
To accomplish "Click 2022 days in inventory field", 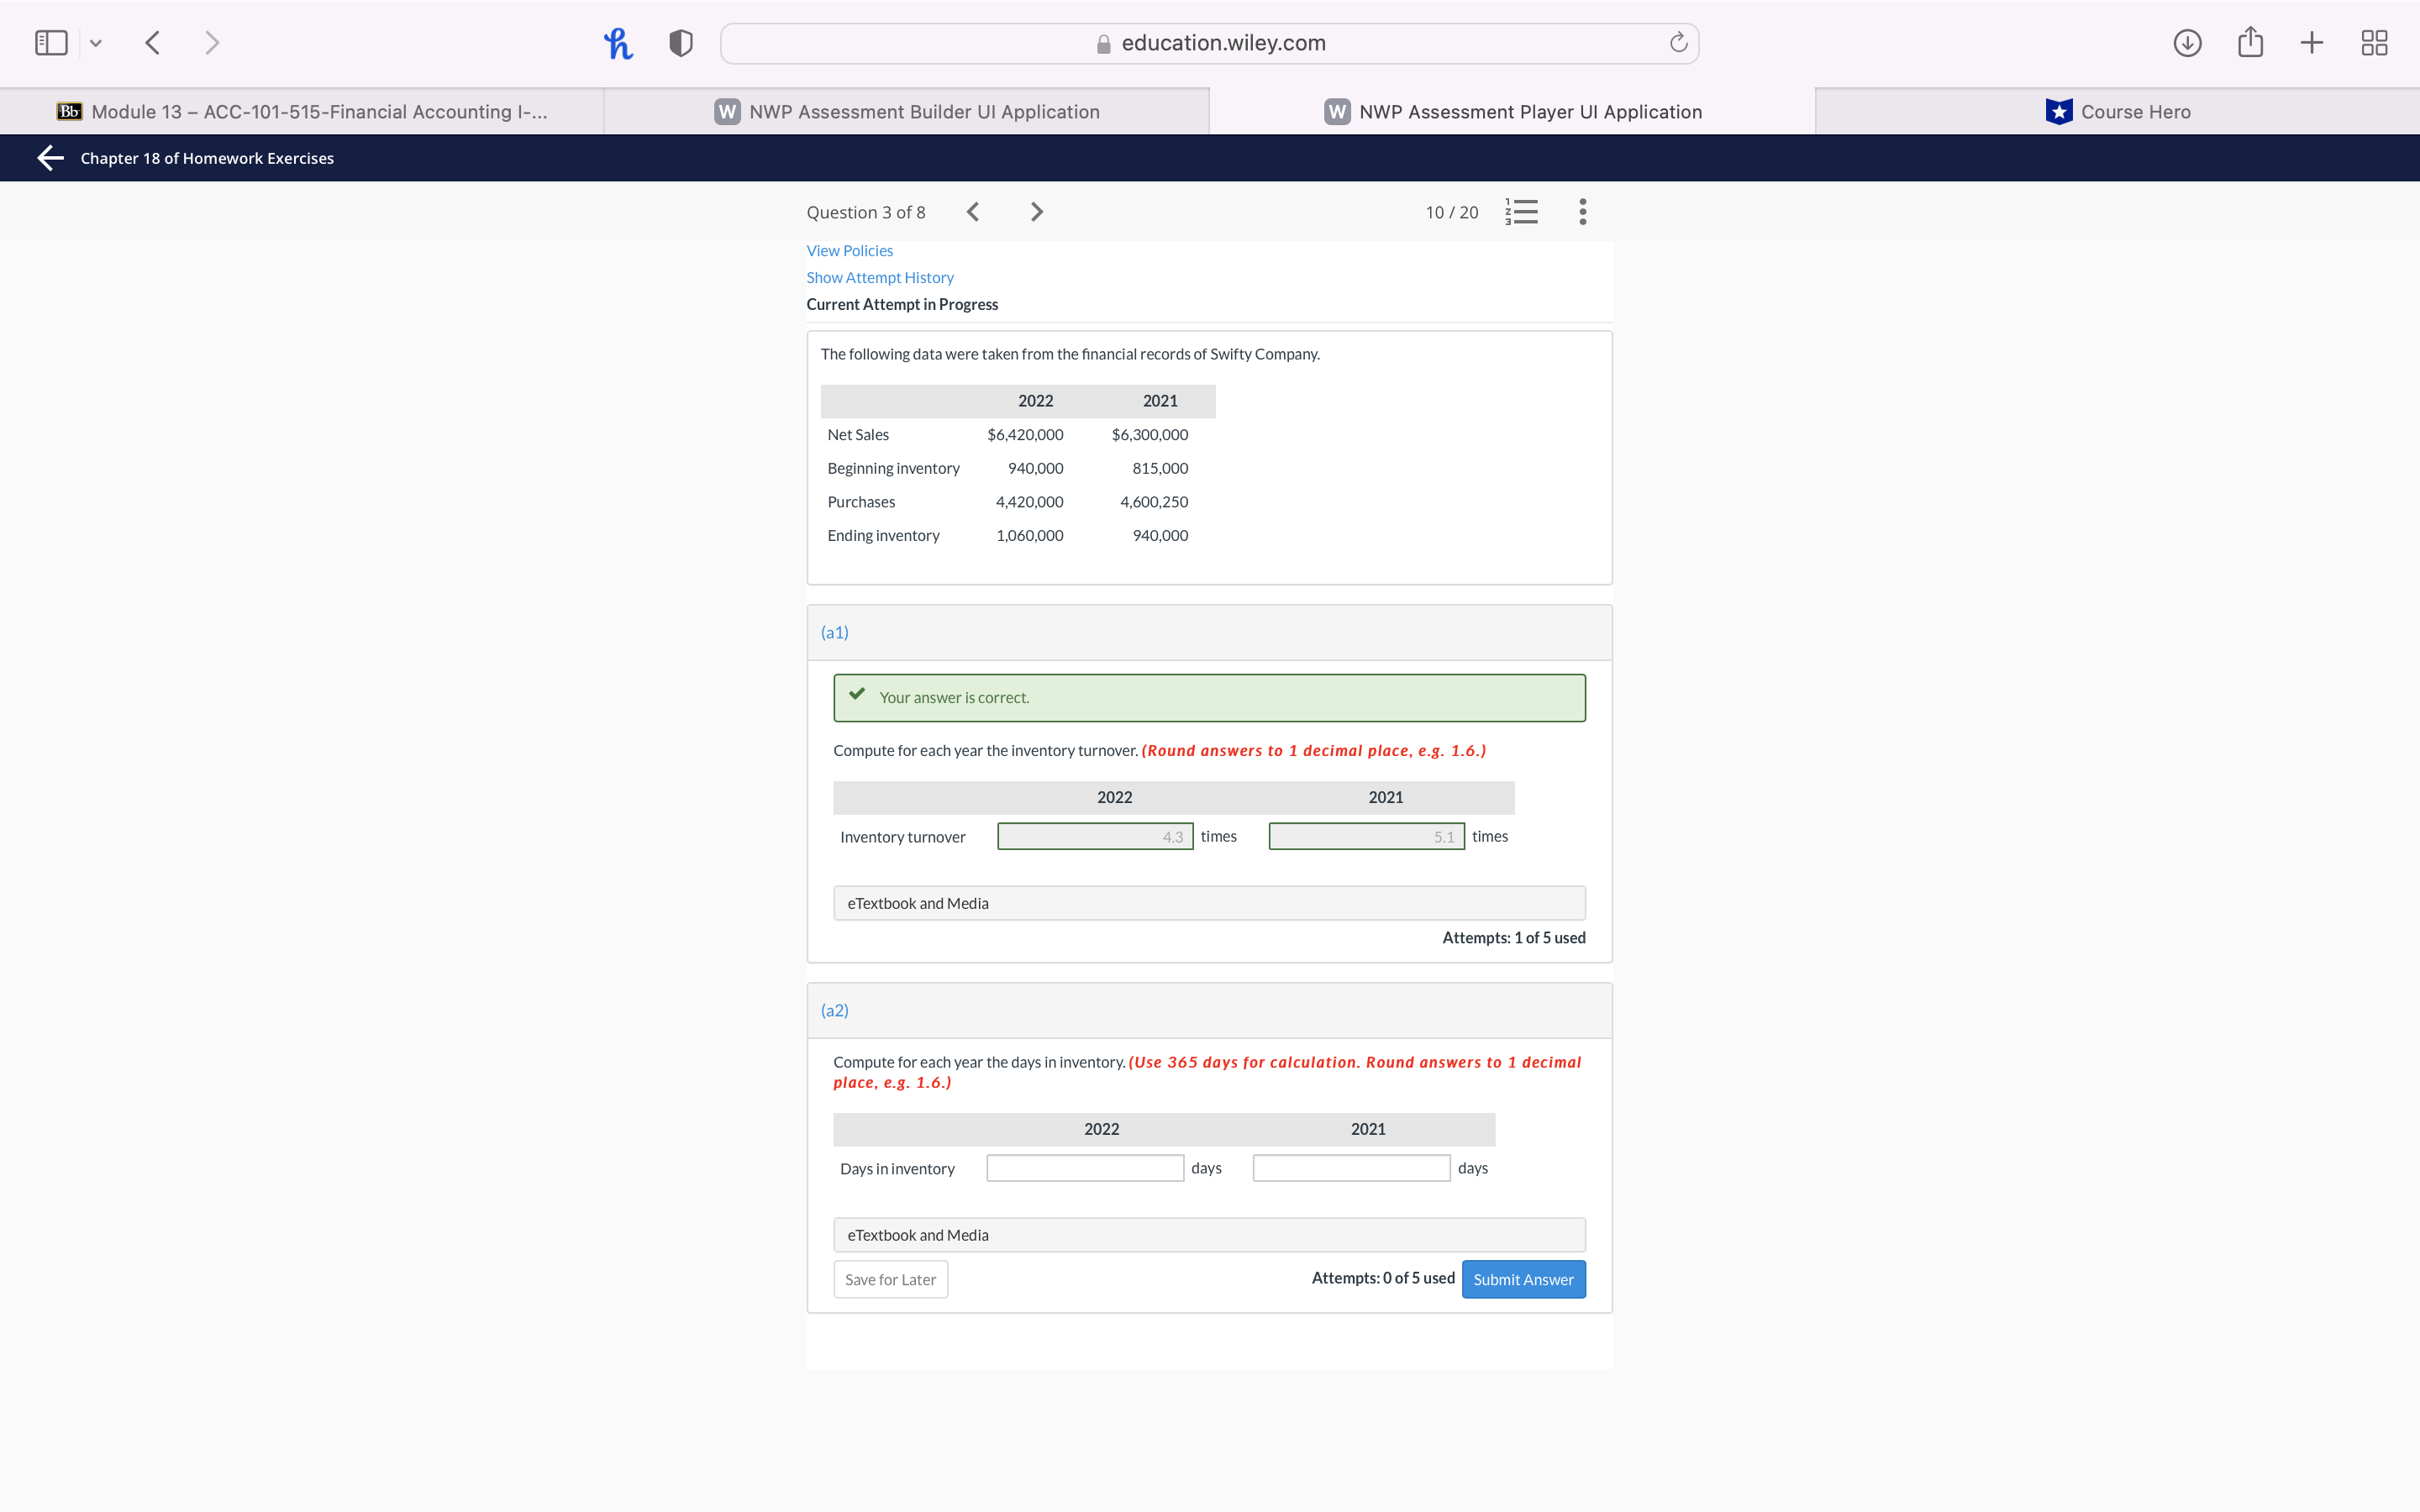I will tap(1085, 1168).
